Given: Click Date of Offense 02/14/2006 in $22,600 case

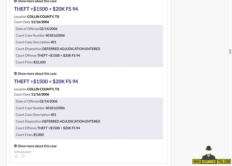Looking at the screenshot, I should coord(37,29).
